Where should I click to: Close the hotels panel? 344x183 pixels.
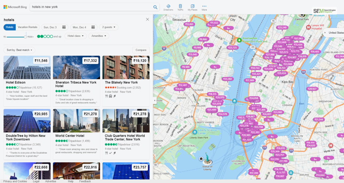[147, 19]
